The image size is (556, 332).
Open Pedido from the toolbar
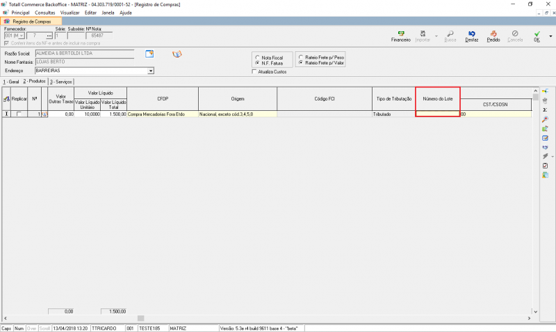[493, 36]
